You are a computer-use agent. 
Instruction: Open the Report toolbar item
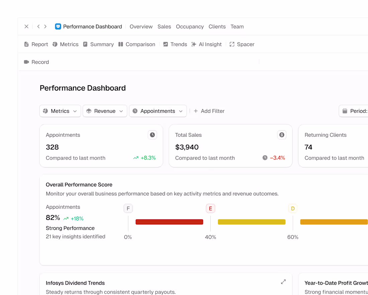[36, 44]
